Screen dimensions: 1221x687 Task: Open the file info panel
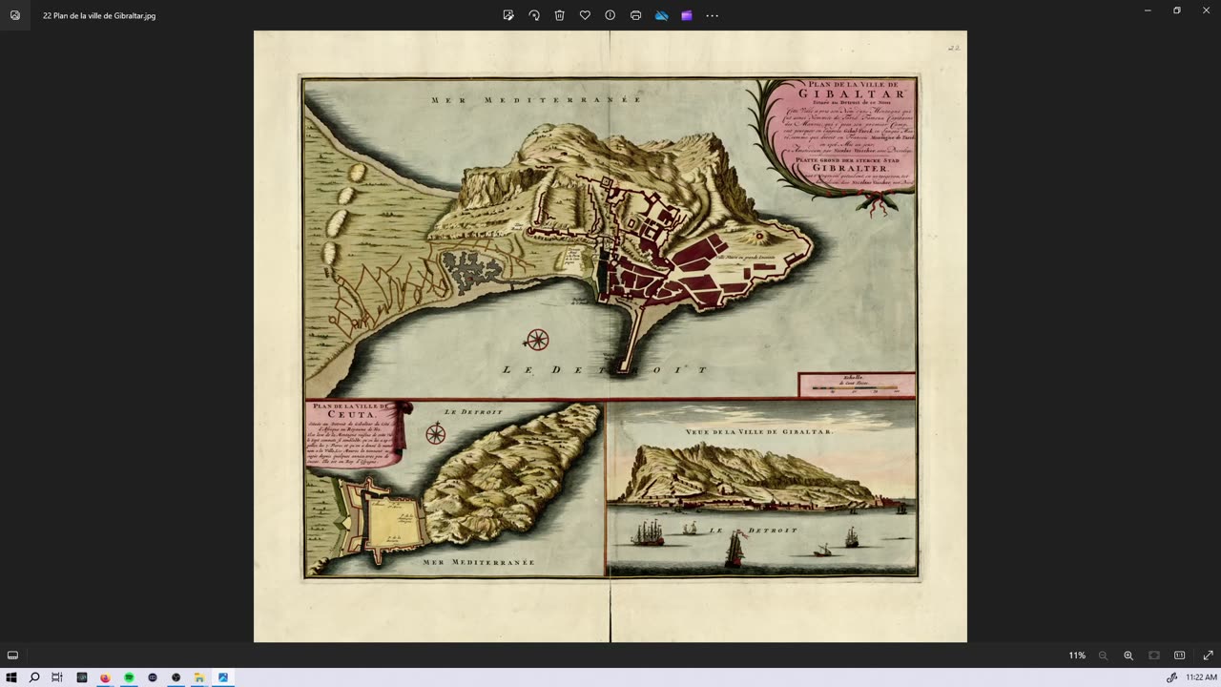click(610, 15)
